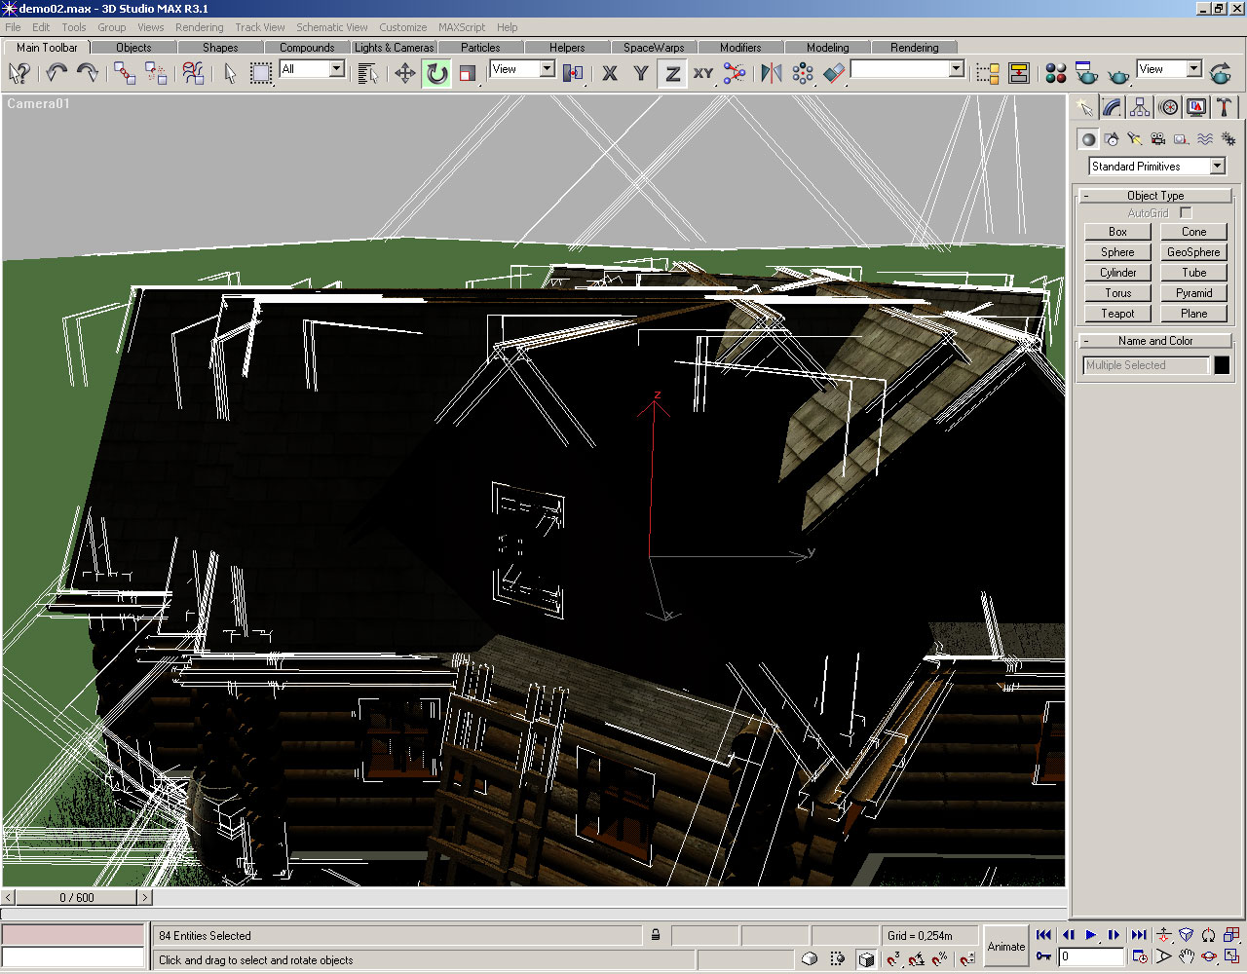The image size is (1247, 974).
Task: Open the All selection filter dropdown
Action: [336, 69]
